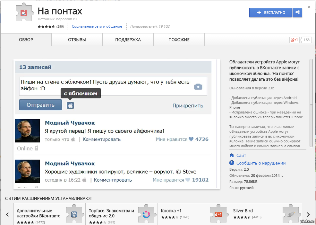This screenshot has height=225, width=316.
Task: Click the wall post text input field
Action: coord(113,86)
